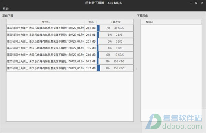
Task: Click the Name column header in 下载完成
Action: coord(171,22)
